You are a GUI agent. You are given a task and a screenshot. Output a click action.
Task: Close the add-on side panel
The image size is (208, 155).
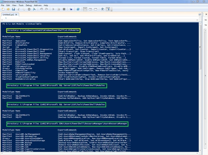[x=206, y=14]
